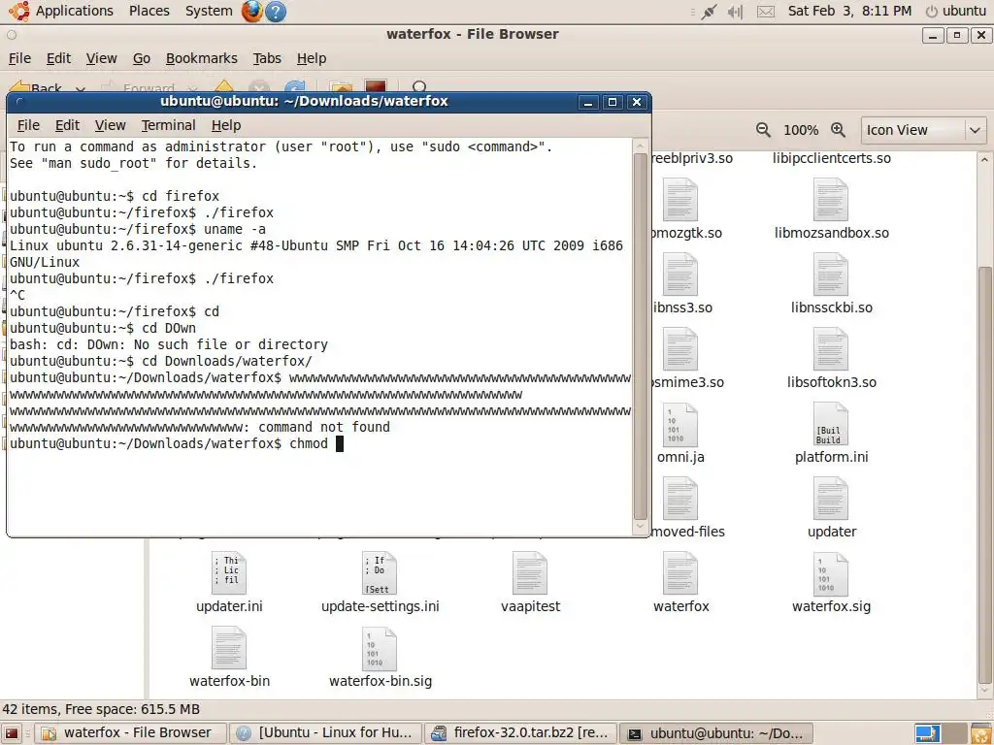Select the updater file icon
The width and height of the screenshot is (994, 745).
click(x=831, y=499)
